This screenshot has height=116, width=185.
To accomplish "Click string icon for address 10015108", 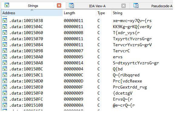I will (x=5, y=105).
